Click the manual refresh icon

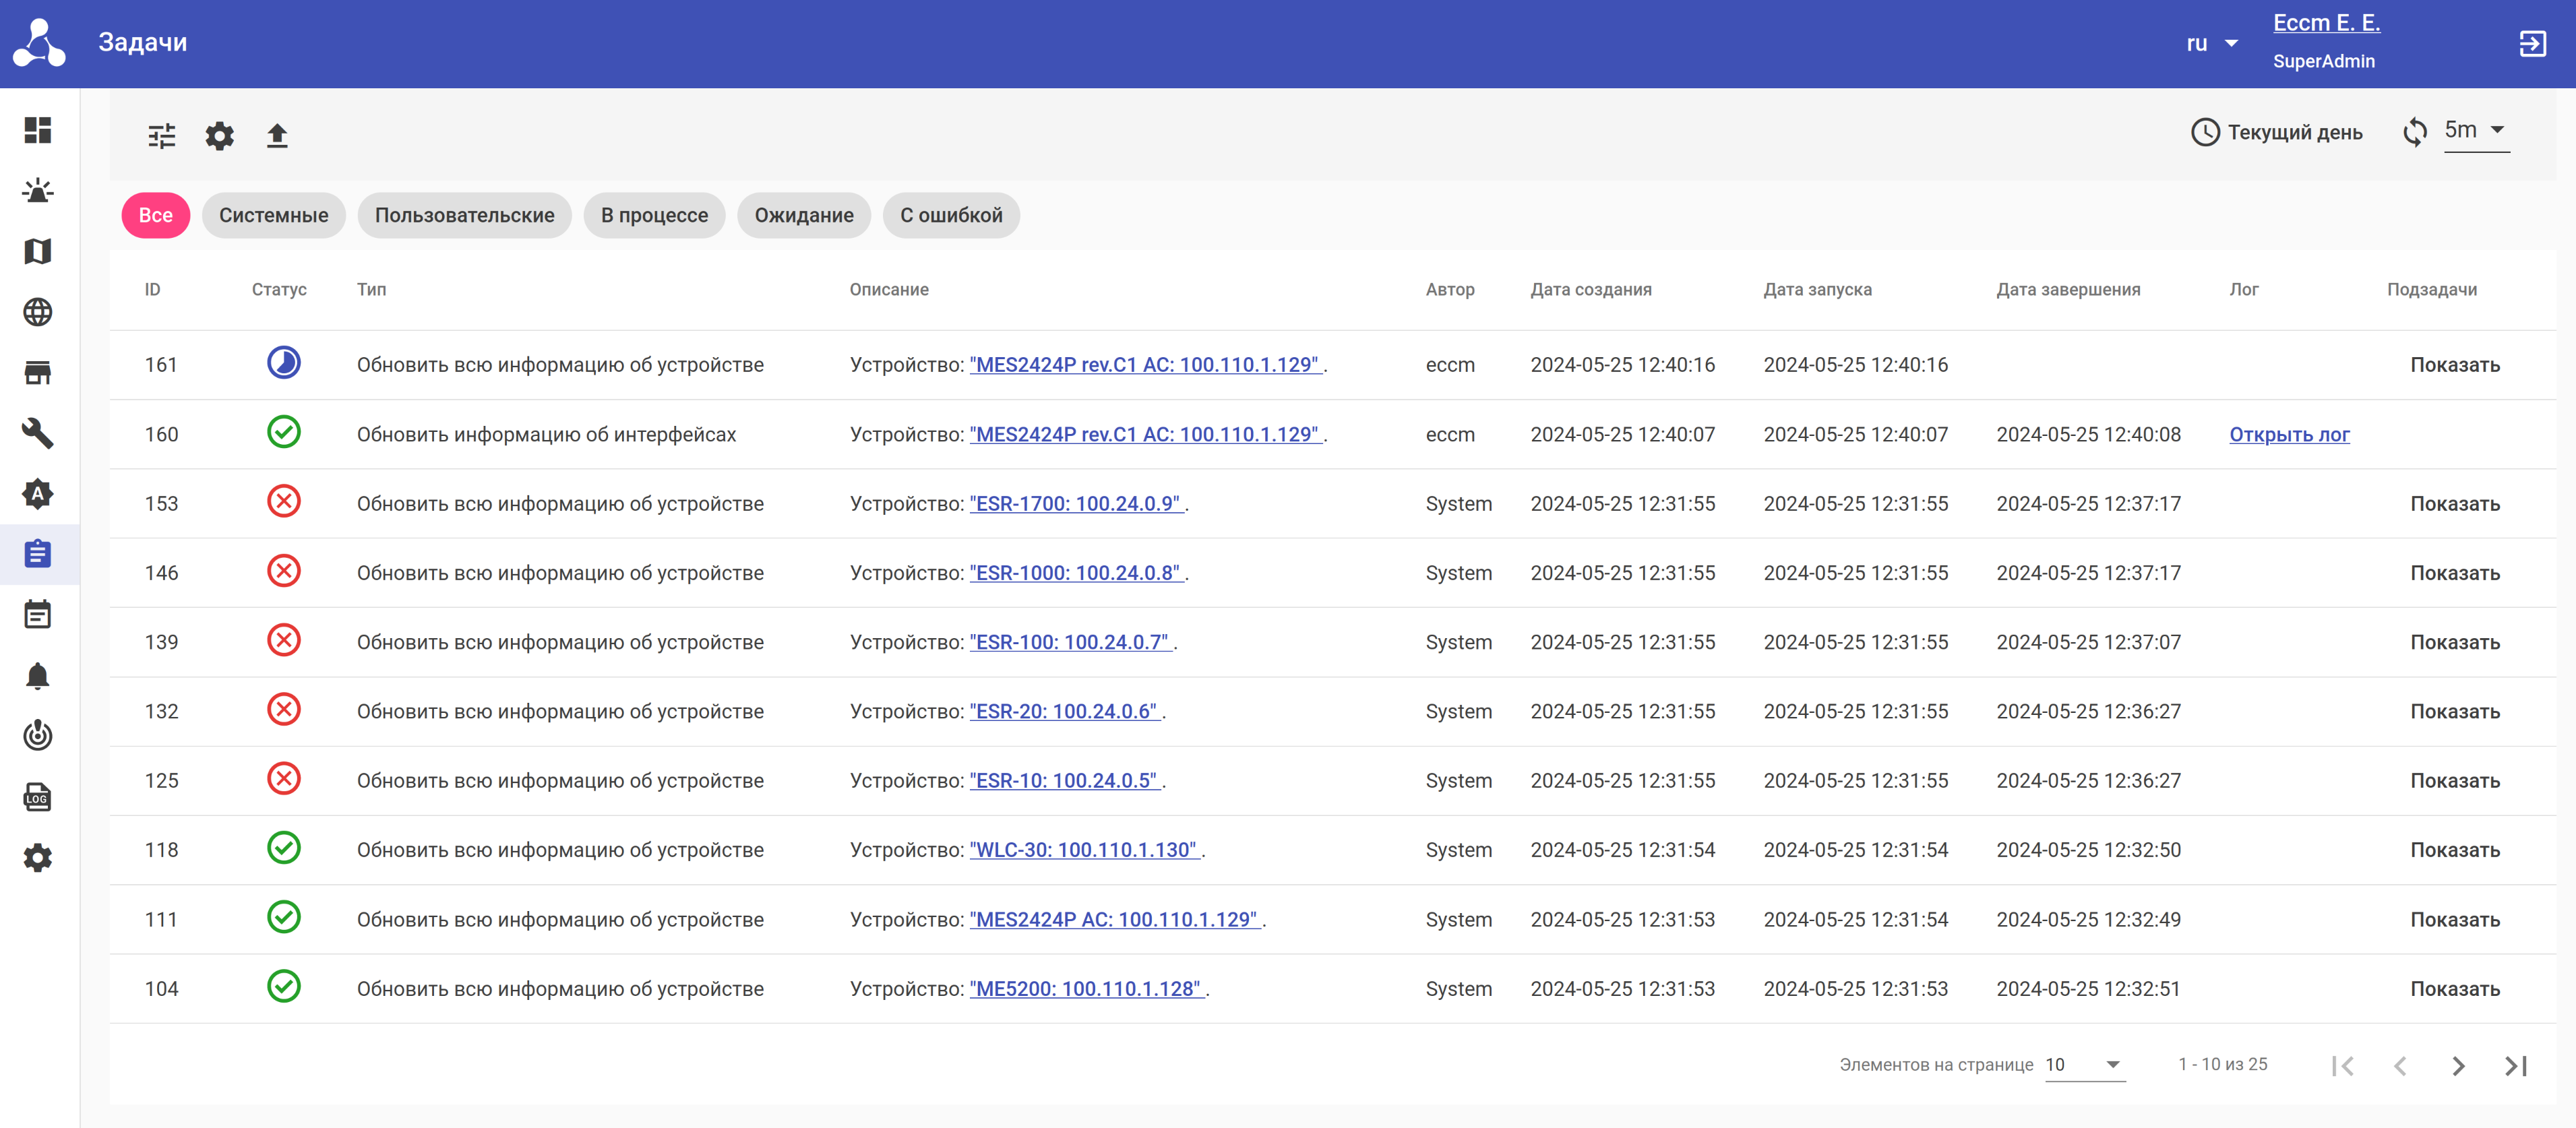click(2414, 132)
